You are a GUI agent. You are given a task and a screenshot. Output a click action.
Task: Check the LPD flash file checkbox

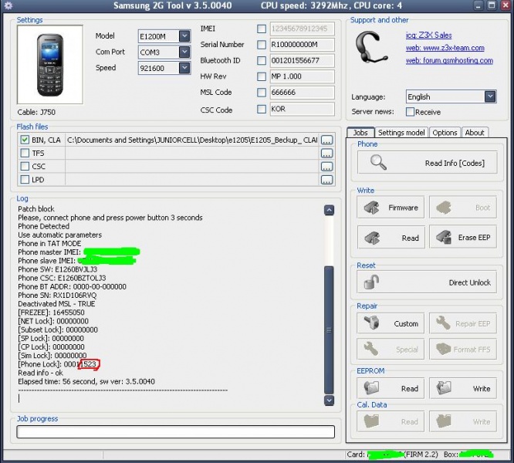point(25,180)
